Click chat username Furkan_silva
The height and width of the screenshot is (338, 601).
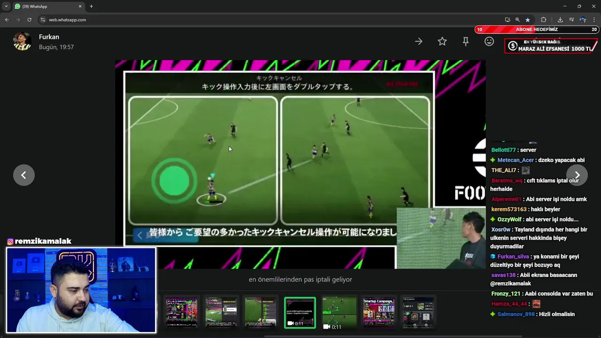(x=513, y=257)
